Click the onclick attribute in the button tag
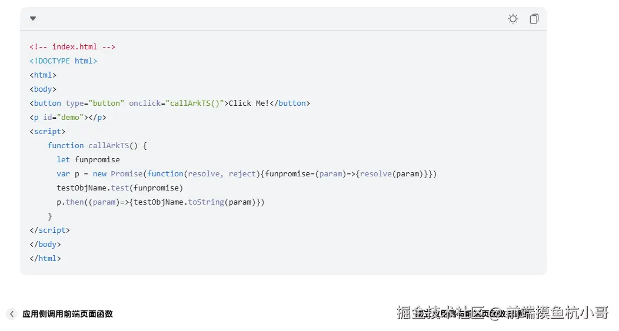 (x=145, y=103)
